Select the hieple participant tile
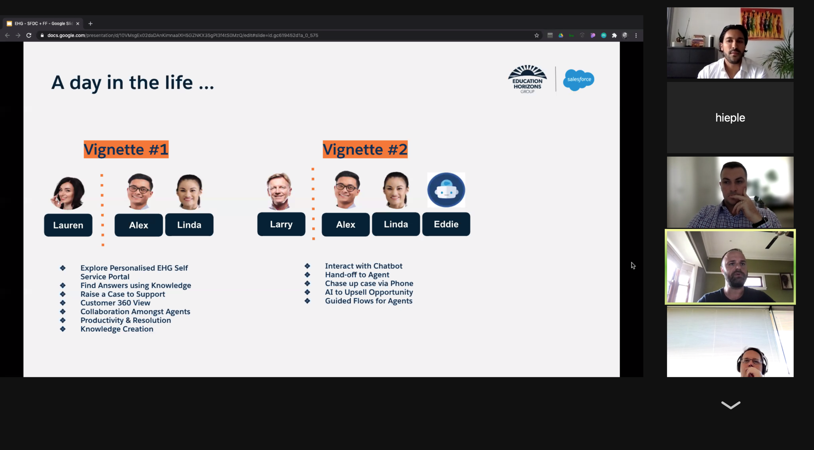The width and height of the screenshot is (814, 450). click(x=730, y=118)
